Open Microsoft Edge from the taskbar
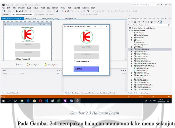Image resolution: width=175 pixels, height=128 pixels. point(28,101)
